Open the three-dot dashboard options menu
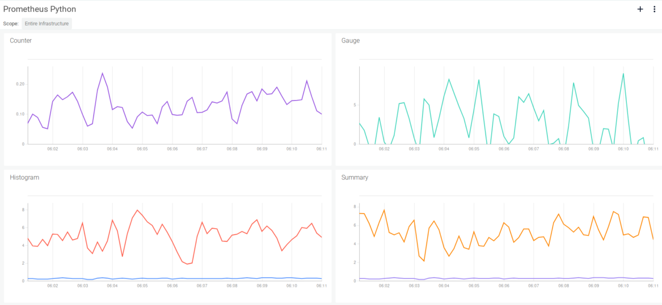The height and width of the screenshot is (305, 662). click(x=655, y=9)
